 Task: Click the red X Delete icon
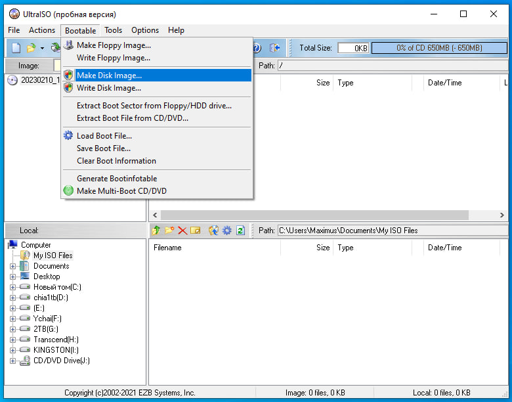[x=182, y=231]
